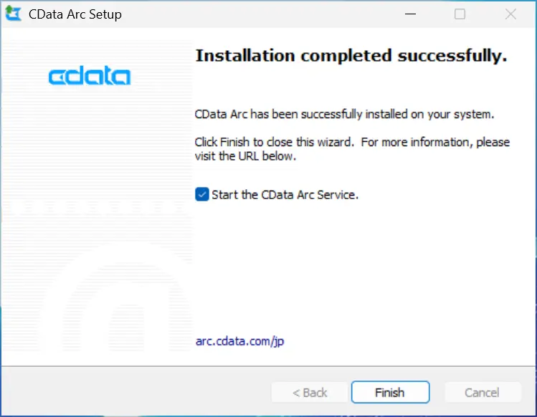Click the CData Arc Setup title bar icon
The width and height of the screenshot is (537, 417).
13,14
